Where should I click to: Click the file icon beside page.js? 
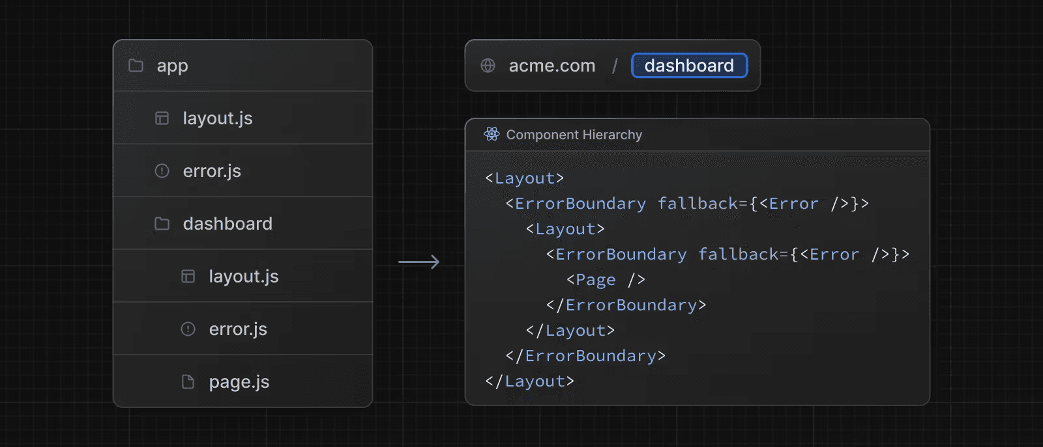pos(188,382)
